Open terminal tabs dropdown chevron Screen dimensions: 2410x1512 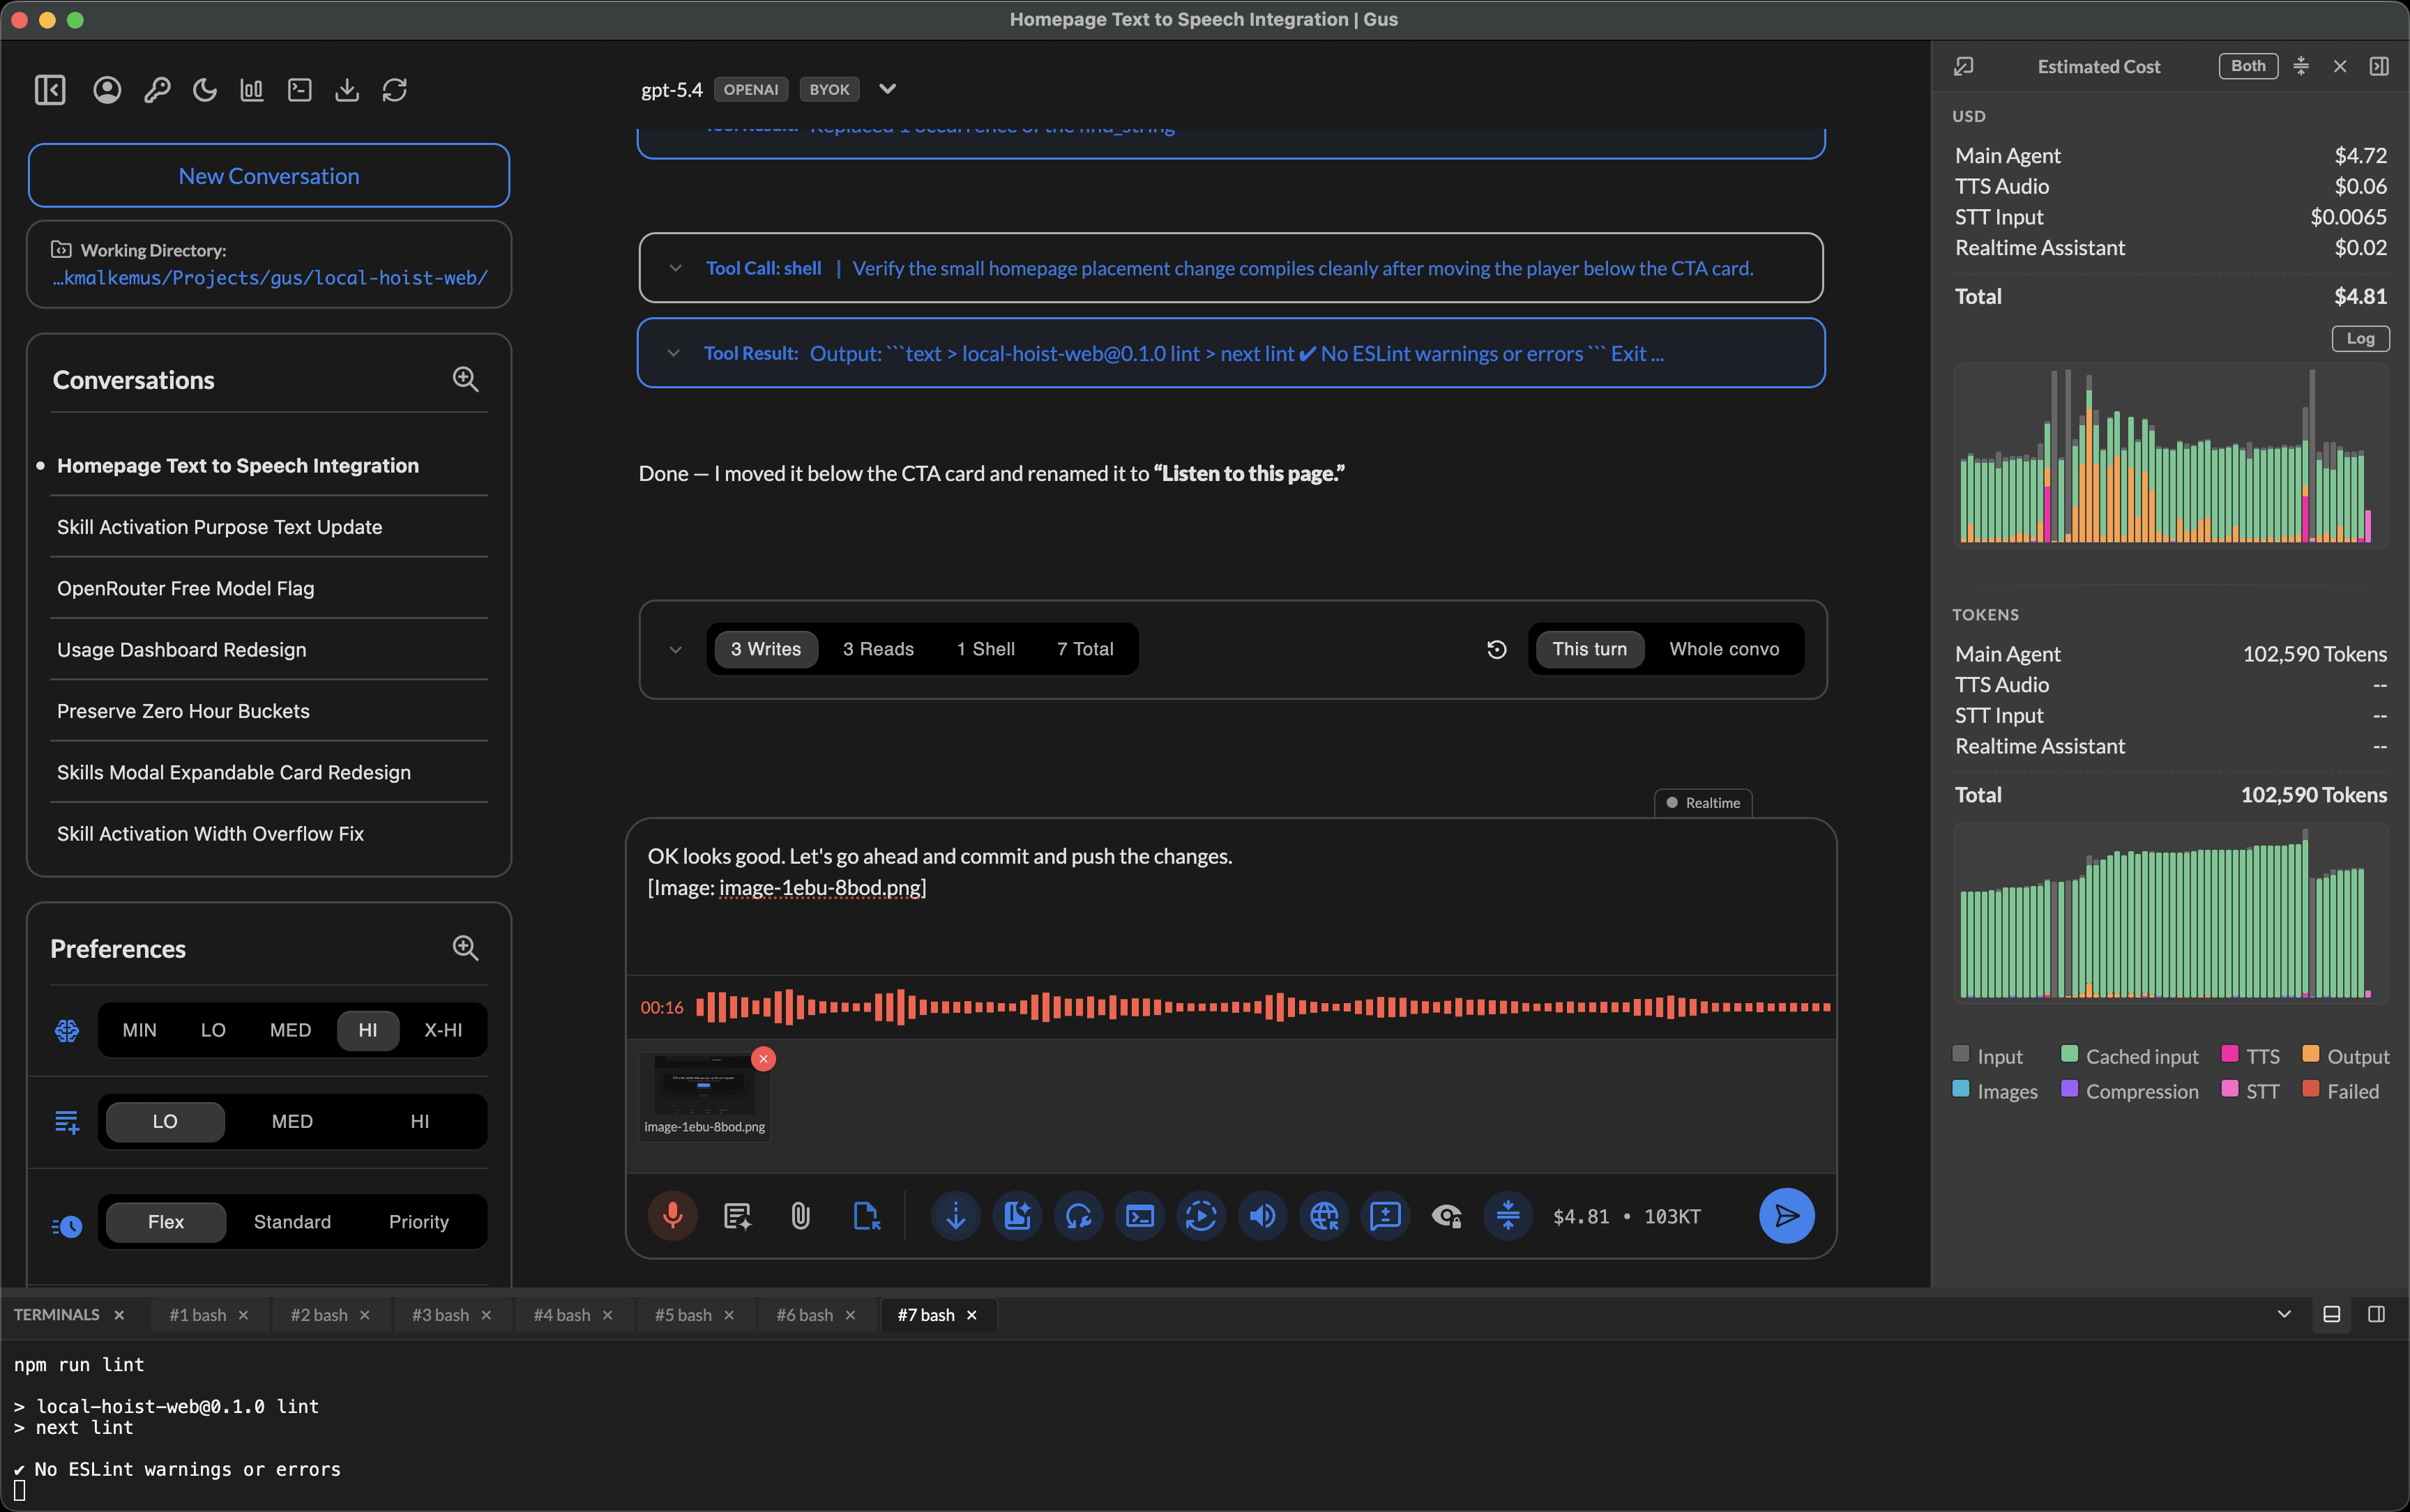click(x=2284, y=1315)
